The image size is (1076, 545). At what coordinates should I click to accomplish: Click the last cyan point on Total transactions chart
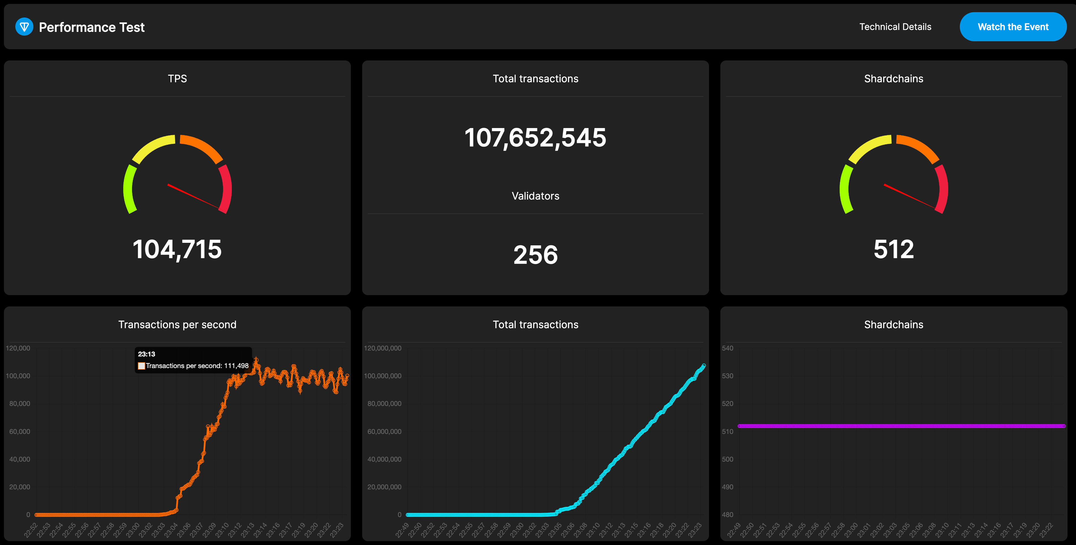704,366
